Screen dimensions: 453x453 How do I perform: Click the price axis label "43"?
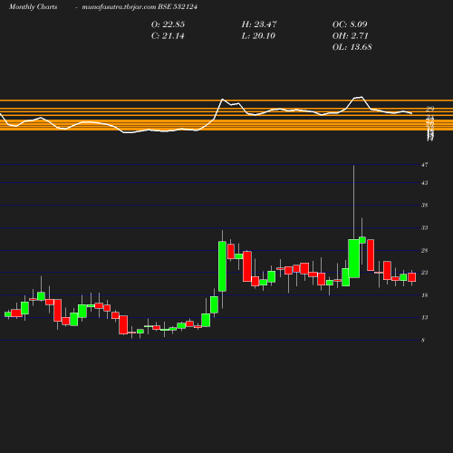point(425,183)
